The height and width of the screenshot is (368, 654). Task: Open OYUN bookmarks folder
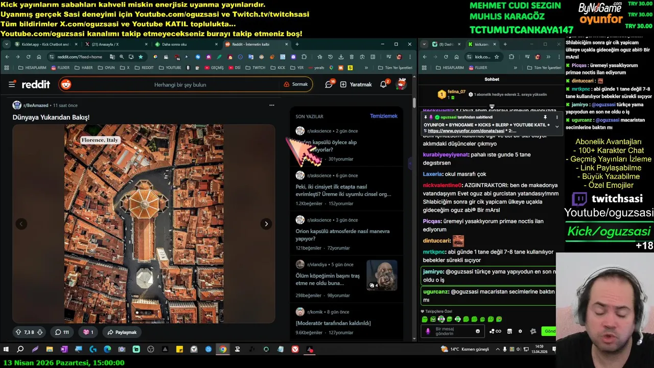[106, 67]
